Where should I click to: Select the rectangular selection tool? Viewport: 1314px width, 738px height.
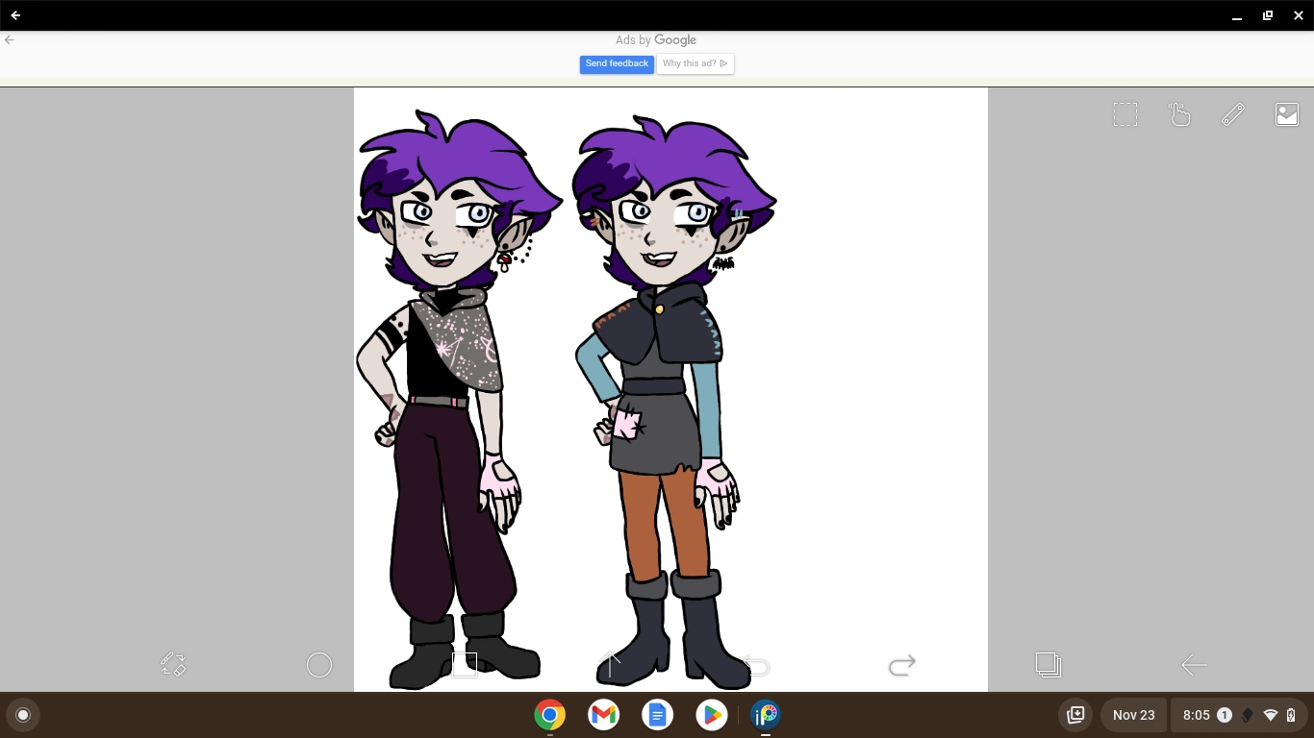(x=1125, y=113)
